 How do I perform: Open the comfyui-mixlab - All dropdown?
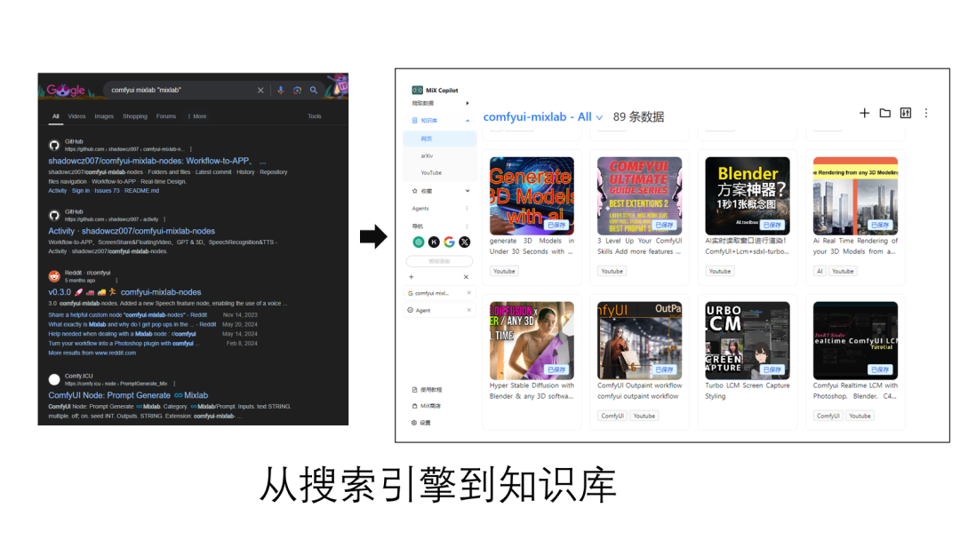(x=543, y=117)
